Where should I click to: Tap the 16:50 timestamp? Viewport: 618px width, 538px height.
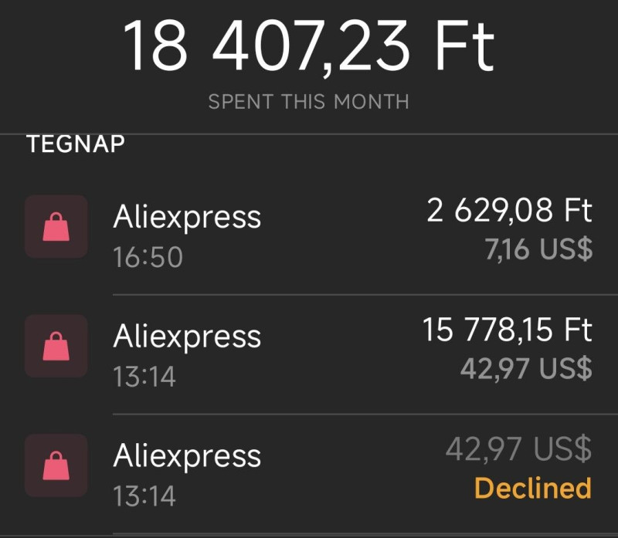pos(148,258)
